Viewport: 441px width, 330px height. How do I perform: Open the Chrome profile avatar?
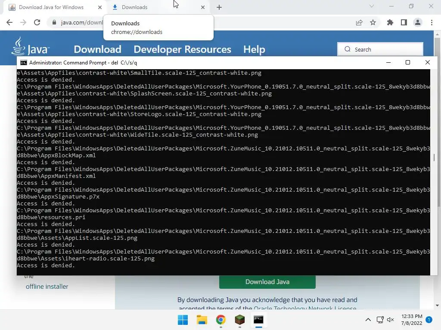click(418, 22)
